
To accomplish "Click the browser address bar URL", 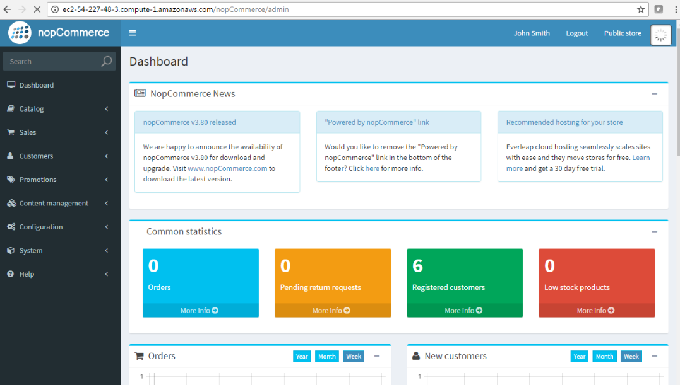I will [x=176, y=9].
